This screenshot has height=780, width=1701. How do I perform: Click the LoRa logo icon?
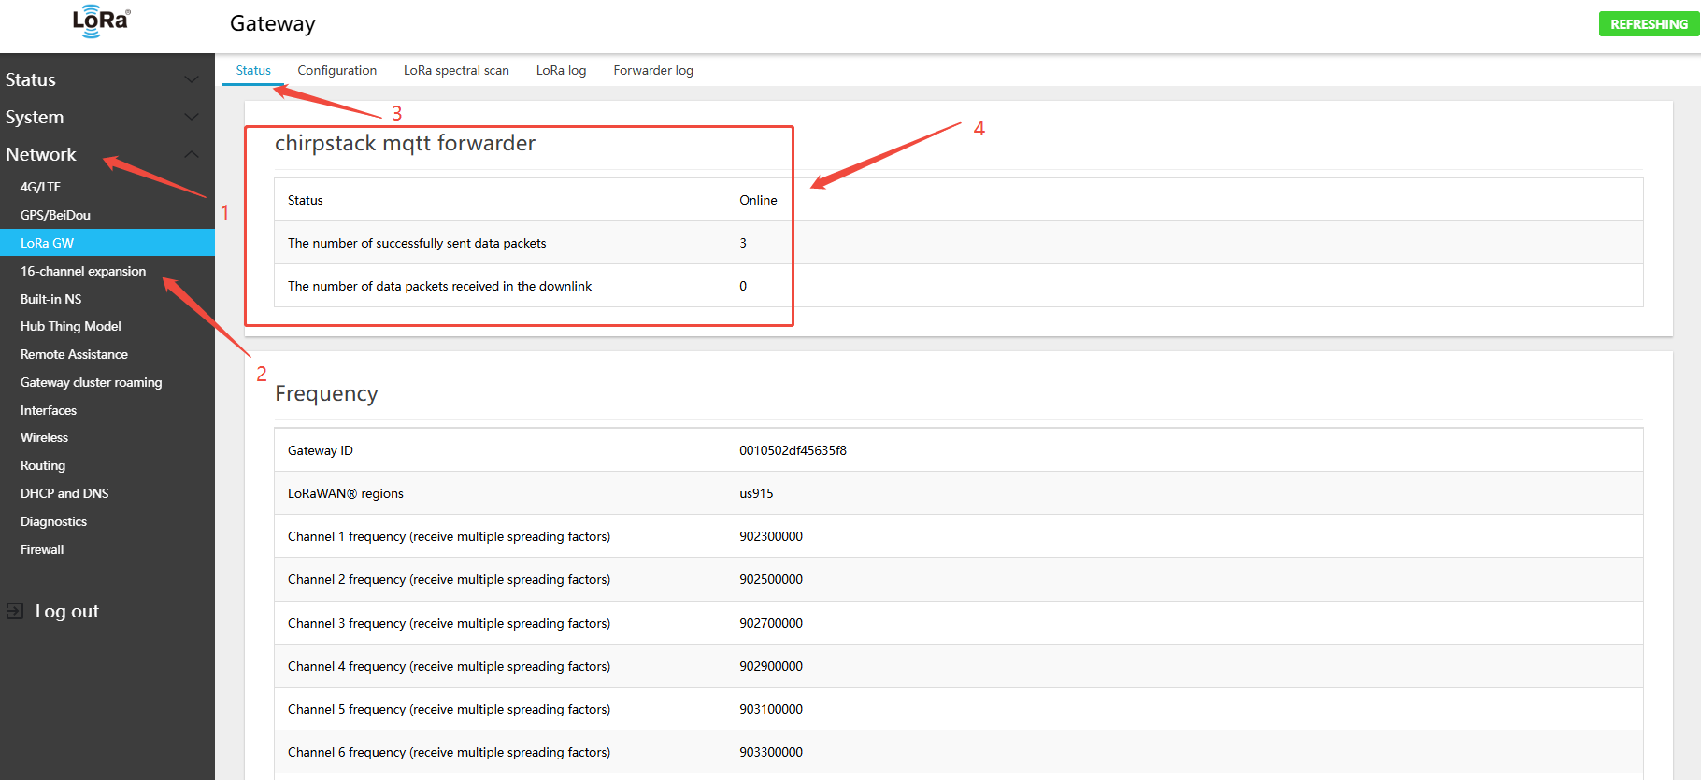click(101, 21)
